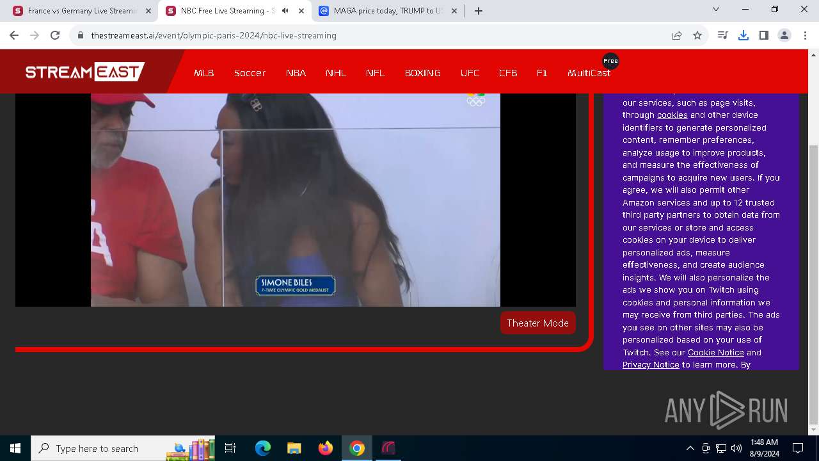Click the live video player

296,200
